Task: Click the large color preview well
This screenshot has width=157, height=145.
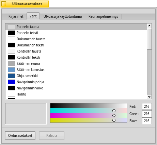Action: click(26, 114)
